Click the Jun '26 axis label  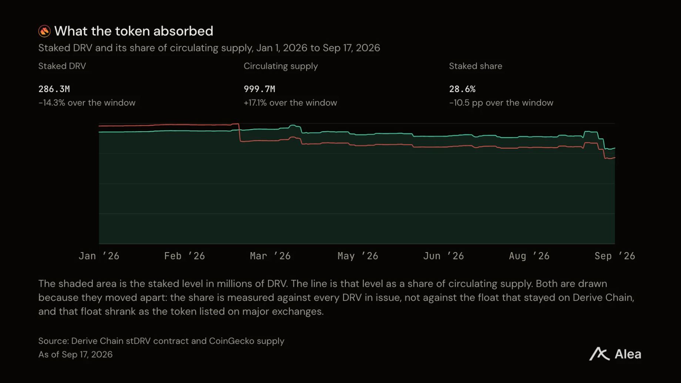point(443,256)
